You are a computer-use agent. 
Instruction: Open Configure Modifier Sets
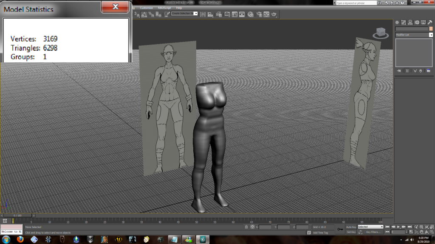(x=429, y=71)
